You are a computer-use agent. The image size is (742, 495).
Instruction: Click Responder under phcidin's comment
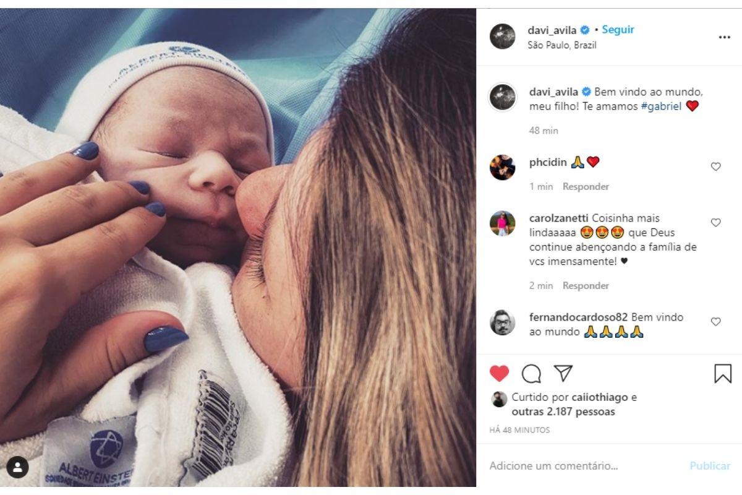[586, 186]
